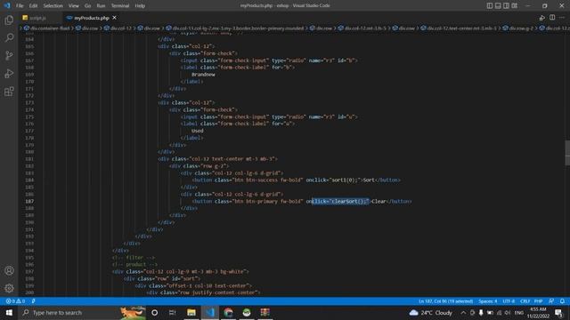The image size is (570, 320).
Task: Open the Go menu
Action: pos(87,6)
